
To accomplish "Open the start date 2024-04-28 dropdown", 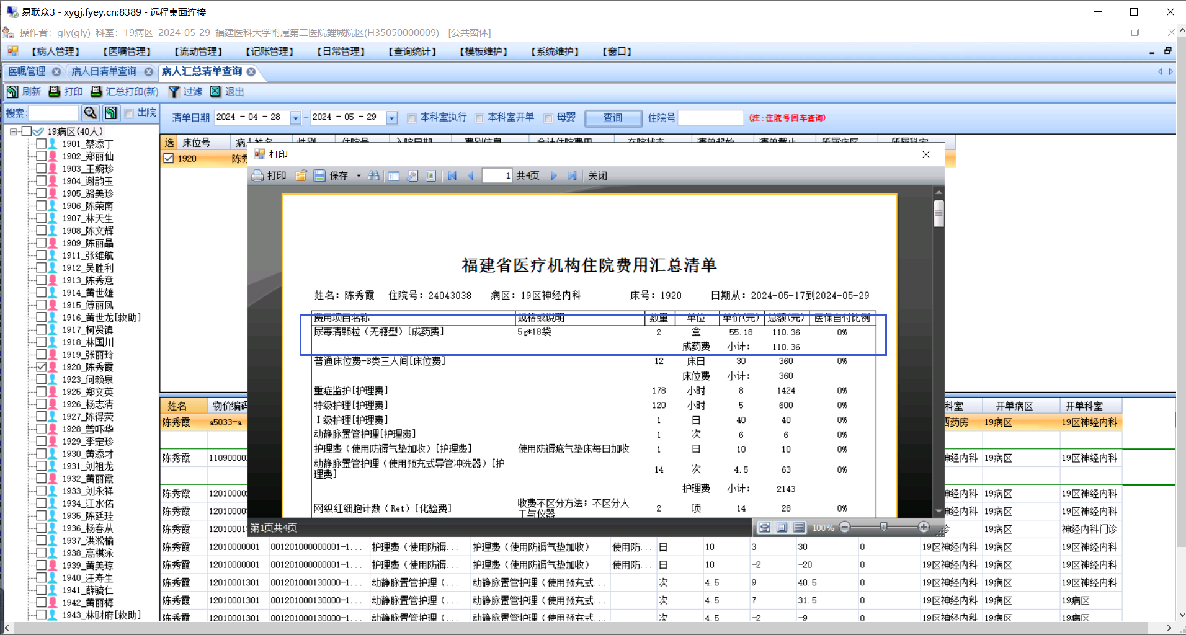I will (x=296, y=118).
